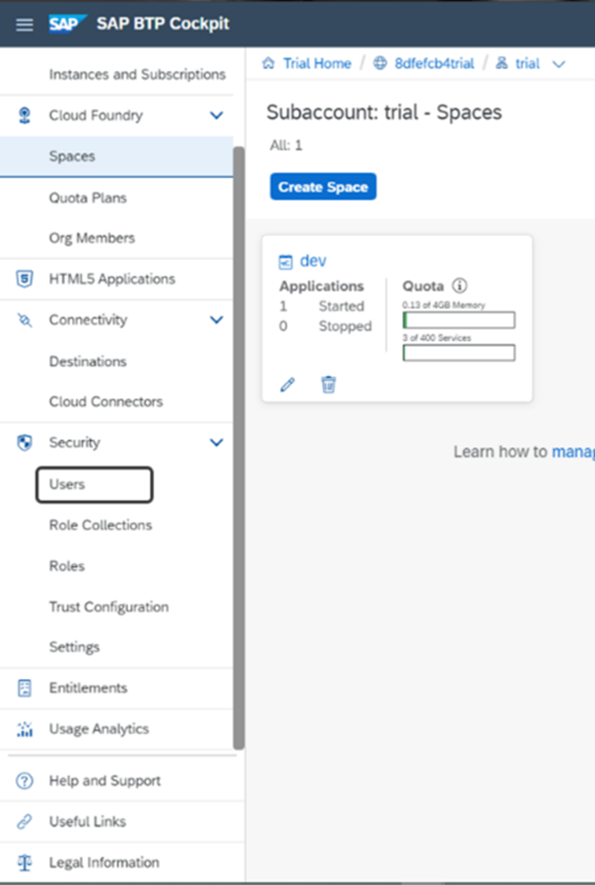Click the Security shield icon

pyautogui.click(x=24, y=442)
